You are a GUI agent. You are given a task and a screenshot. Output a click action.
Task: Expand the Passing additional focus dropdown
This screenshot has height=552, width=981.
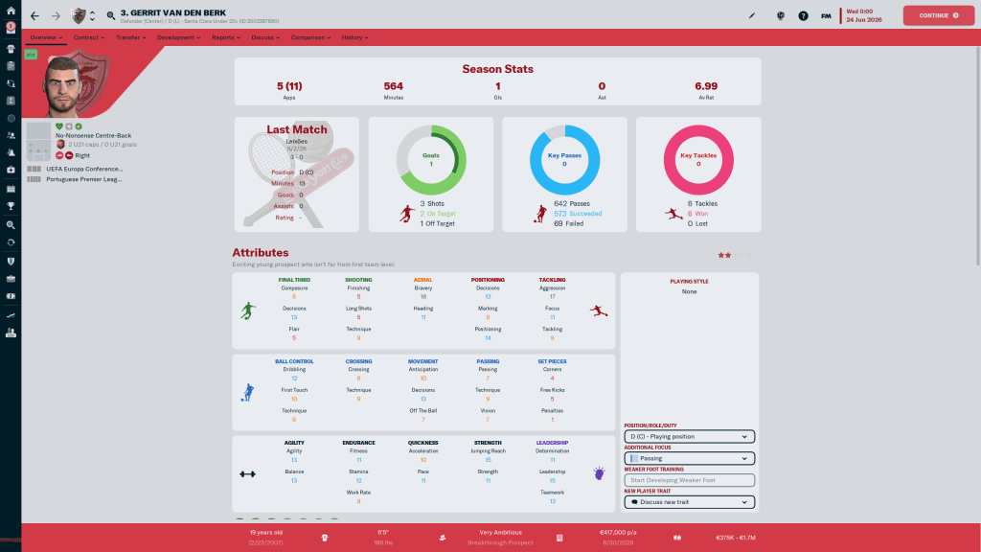[689, 458]
